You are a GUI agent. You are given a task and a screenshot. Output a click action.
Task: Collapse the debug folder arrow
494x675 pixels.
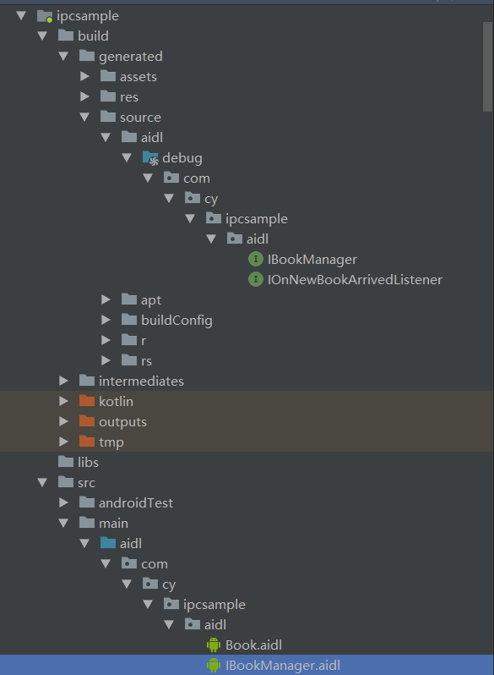pos(127,158)
